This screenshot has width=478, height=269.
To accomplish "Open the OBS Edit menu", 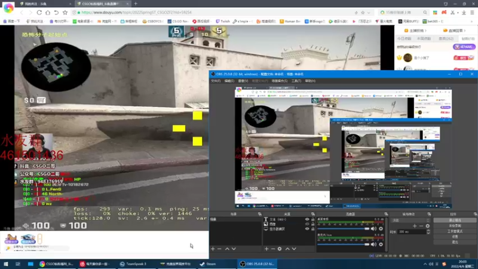I will coord(229,81).
